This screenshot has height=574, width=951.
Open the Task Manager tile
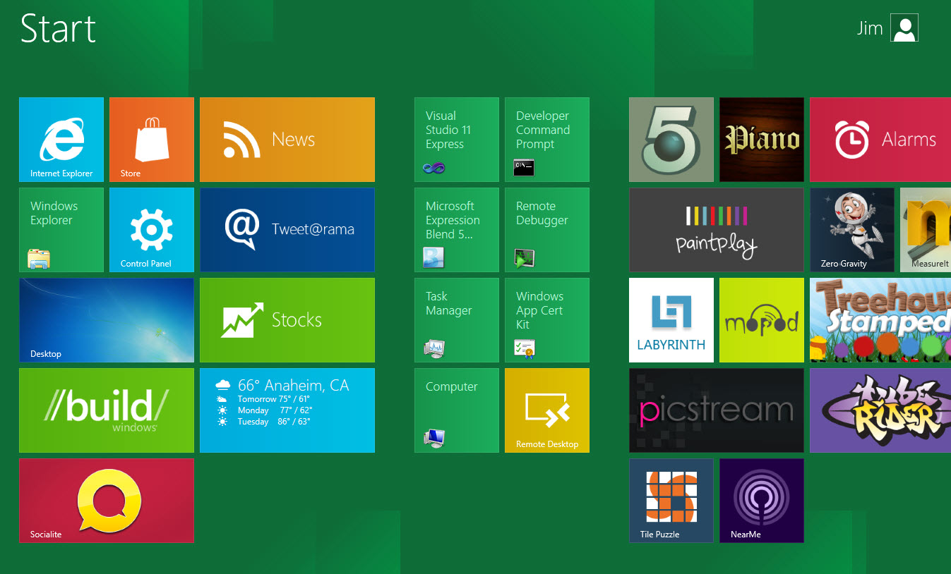(457, 320)
